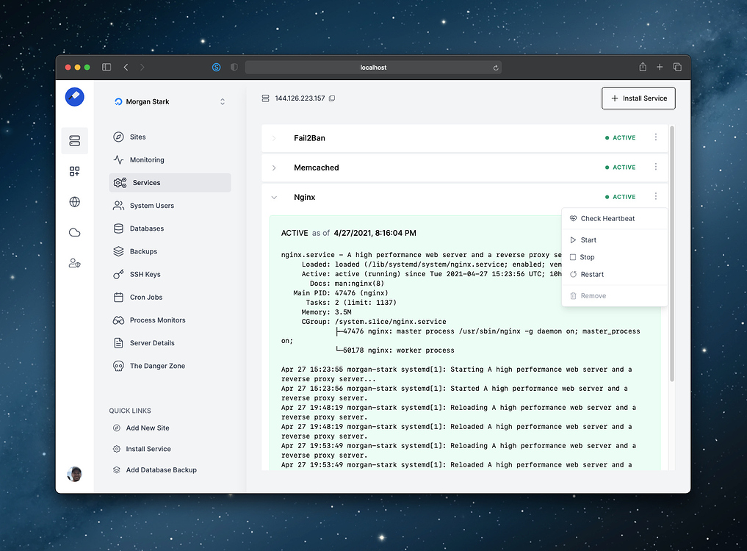Select the globe icon in the far-left rail

point(74,201)
